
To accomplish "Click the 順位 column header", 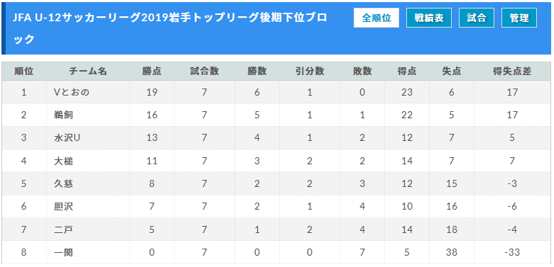I will click(x=24, y=72).
